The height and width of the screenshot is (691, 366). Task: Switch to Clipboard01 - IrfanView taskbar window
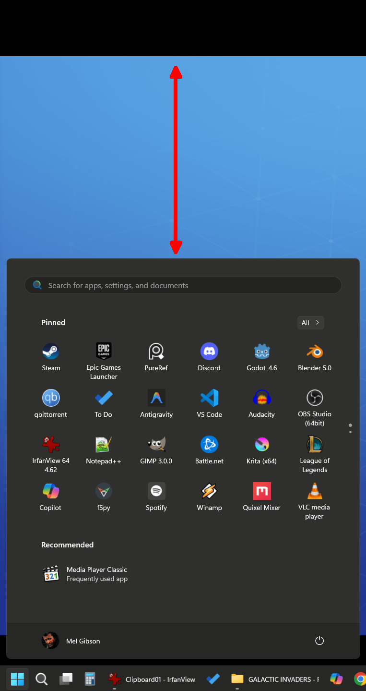(x=152, y=679)
